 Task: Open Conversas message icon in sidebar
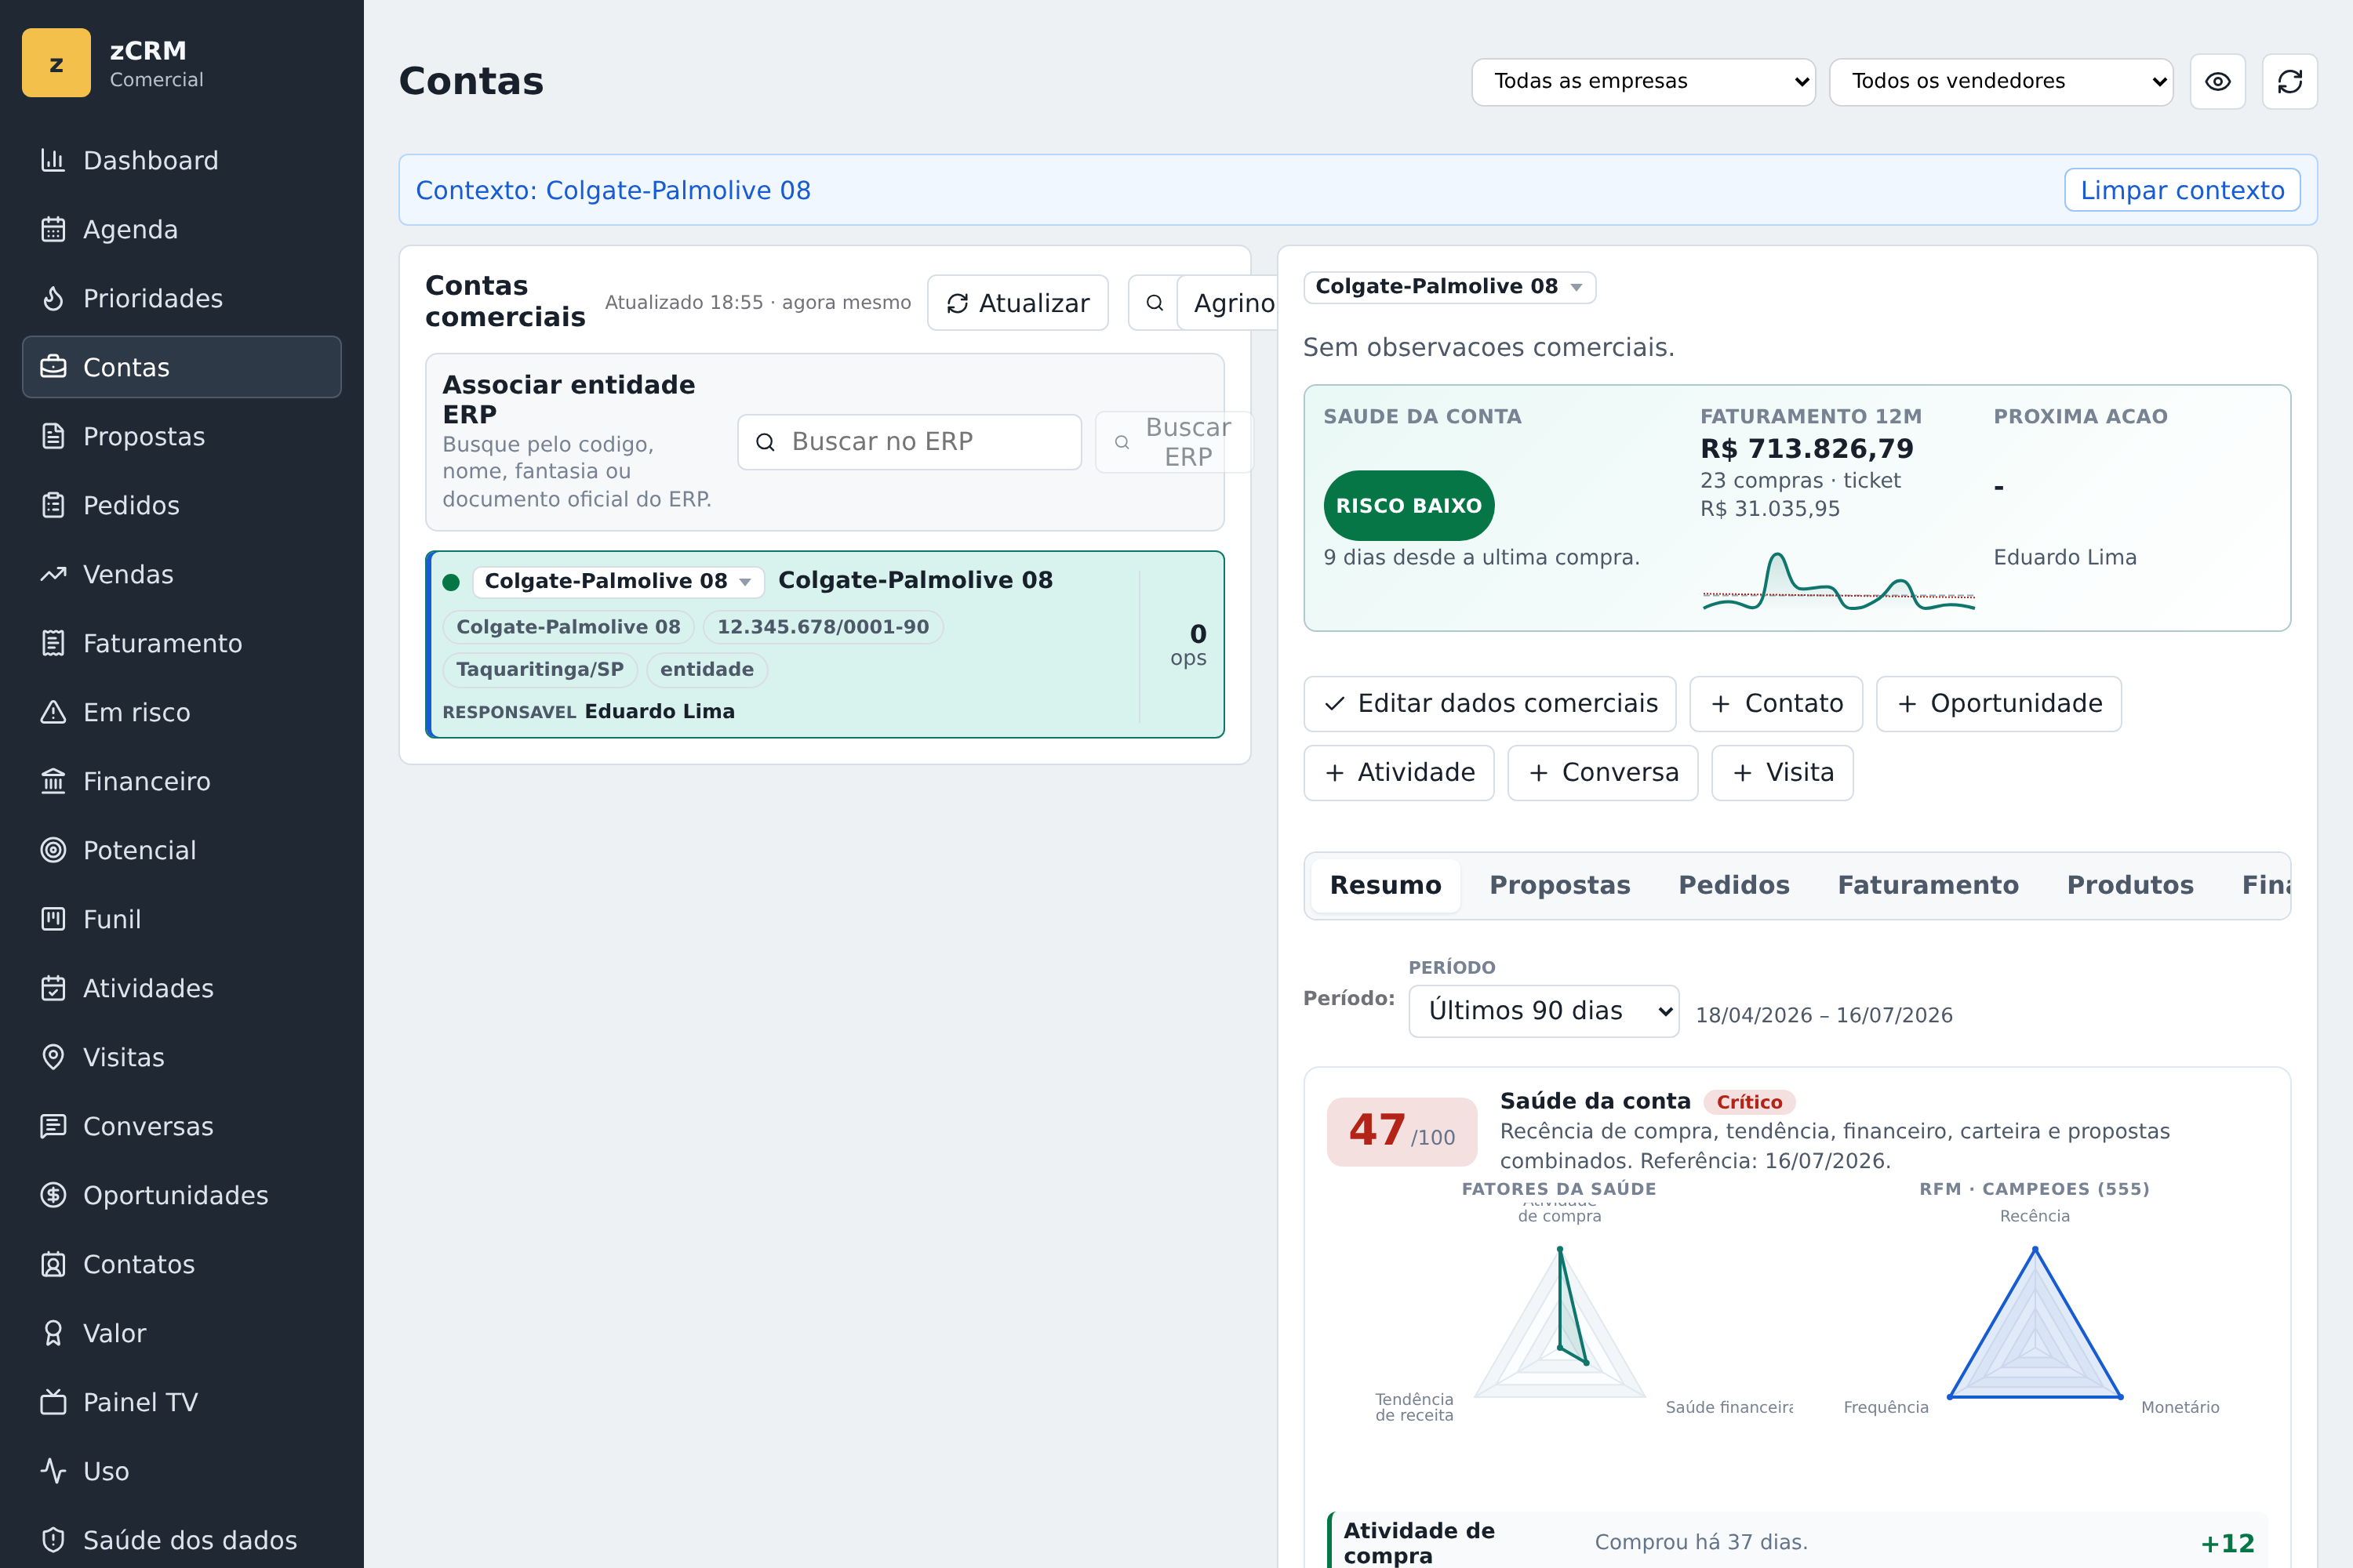point(53,1126)
